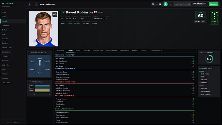Open Club Info in the sidebar
Screen dimensions: 222x125
pos(13,65)
